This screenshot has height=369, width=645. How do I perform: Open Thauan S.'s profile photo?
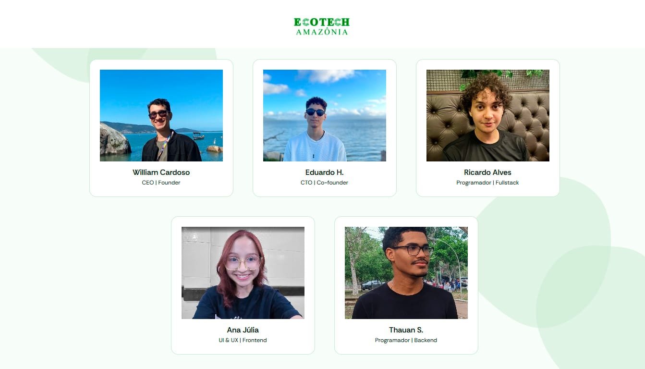pyautogui.click(x=406, y=273)
